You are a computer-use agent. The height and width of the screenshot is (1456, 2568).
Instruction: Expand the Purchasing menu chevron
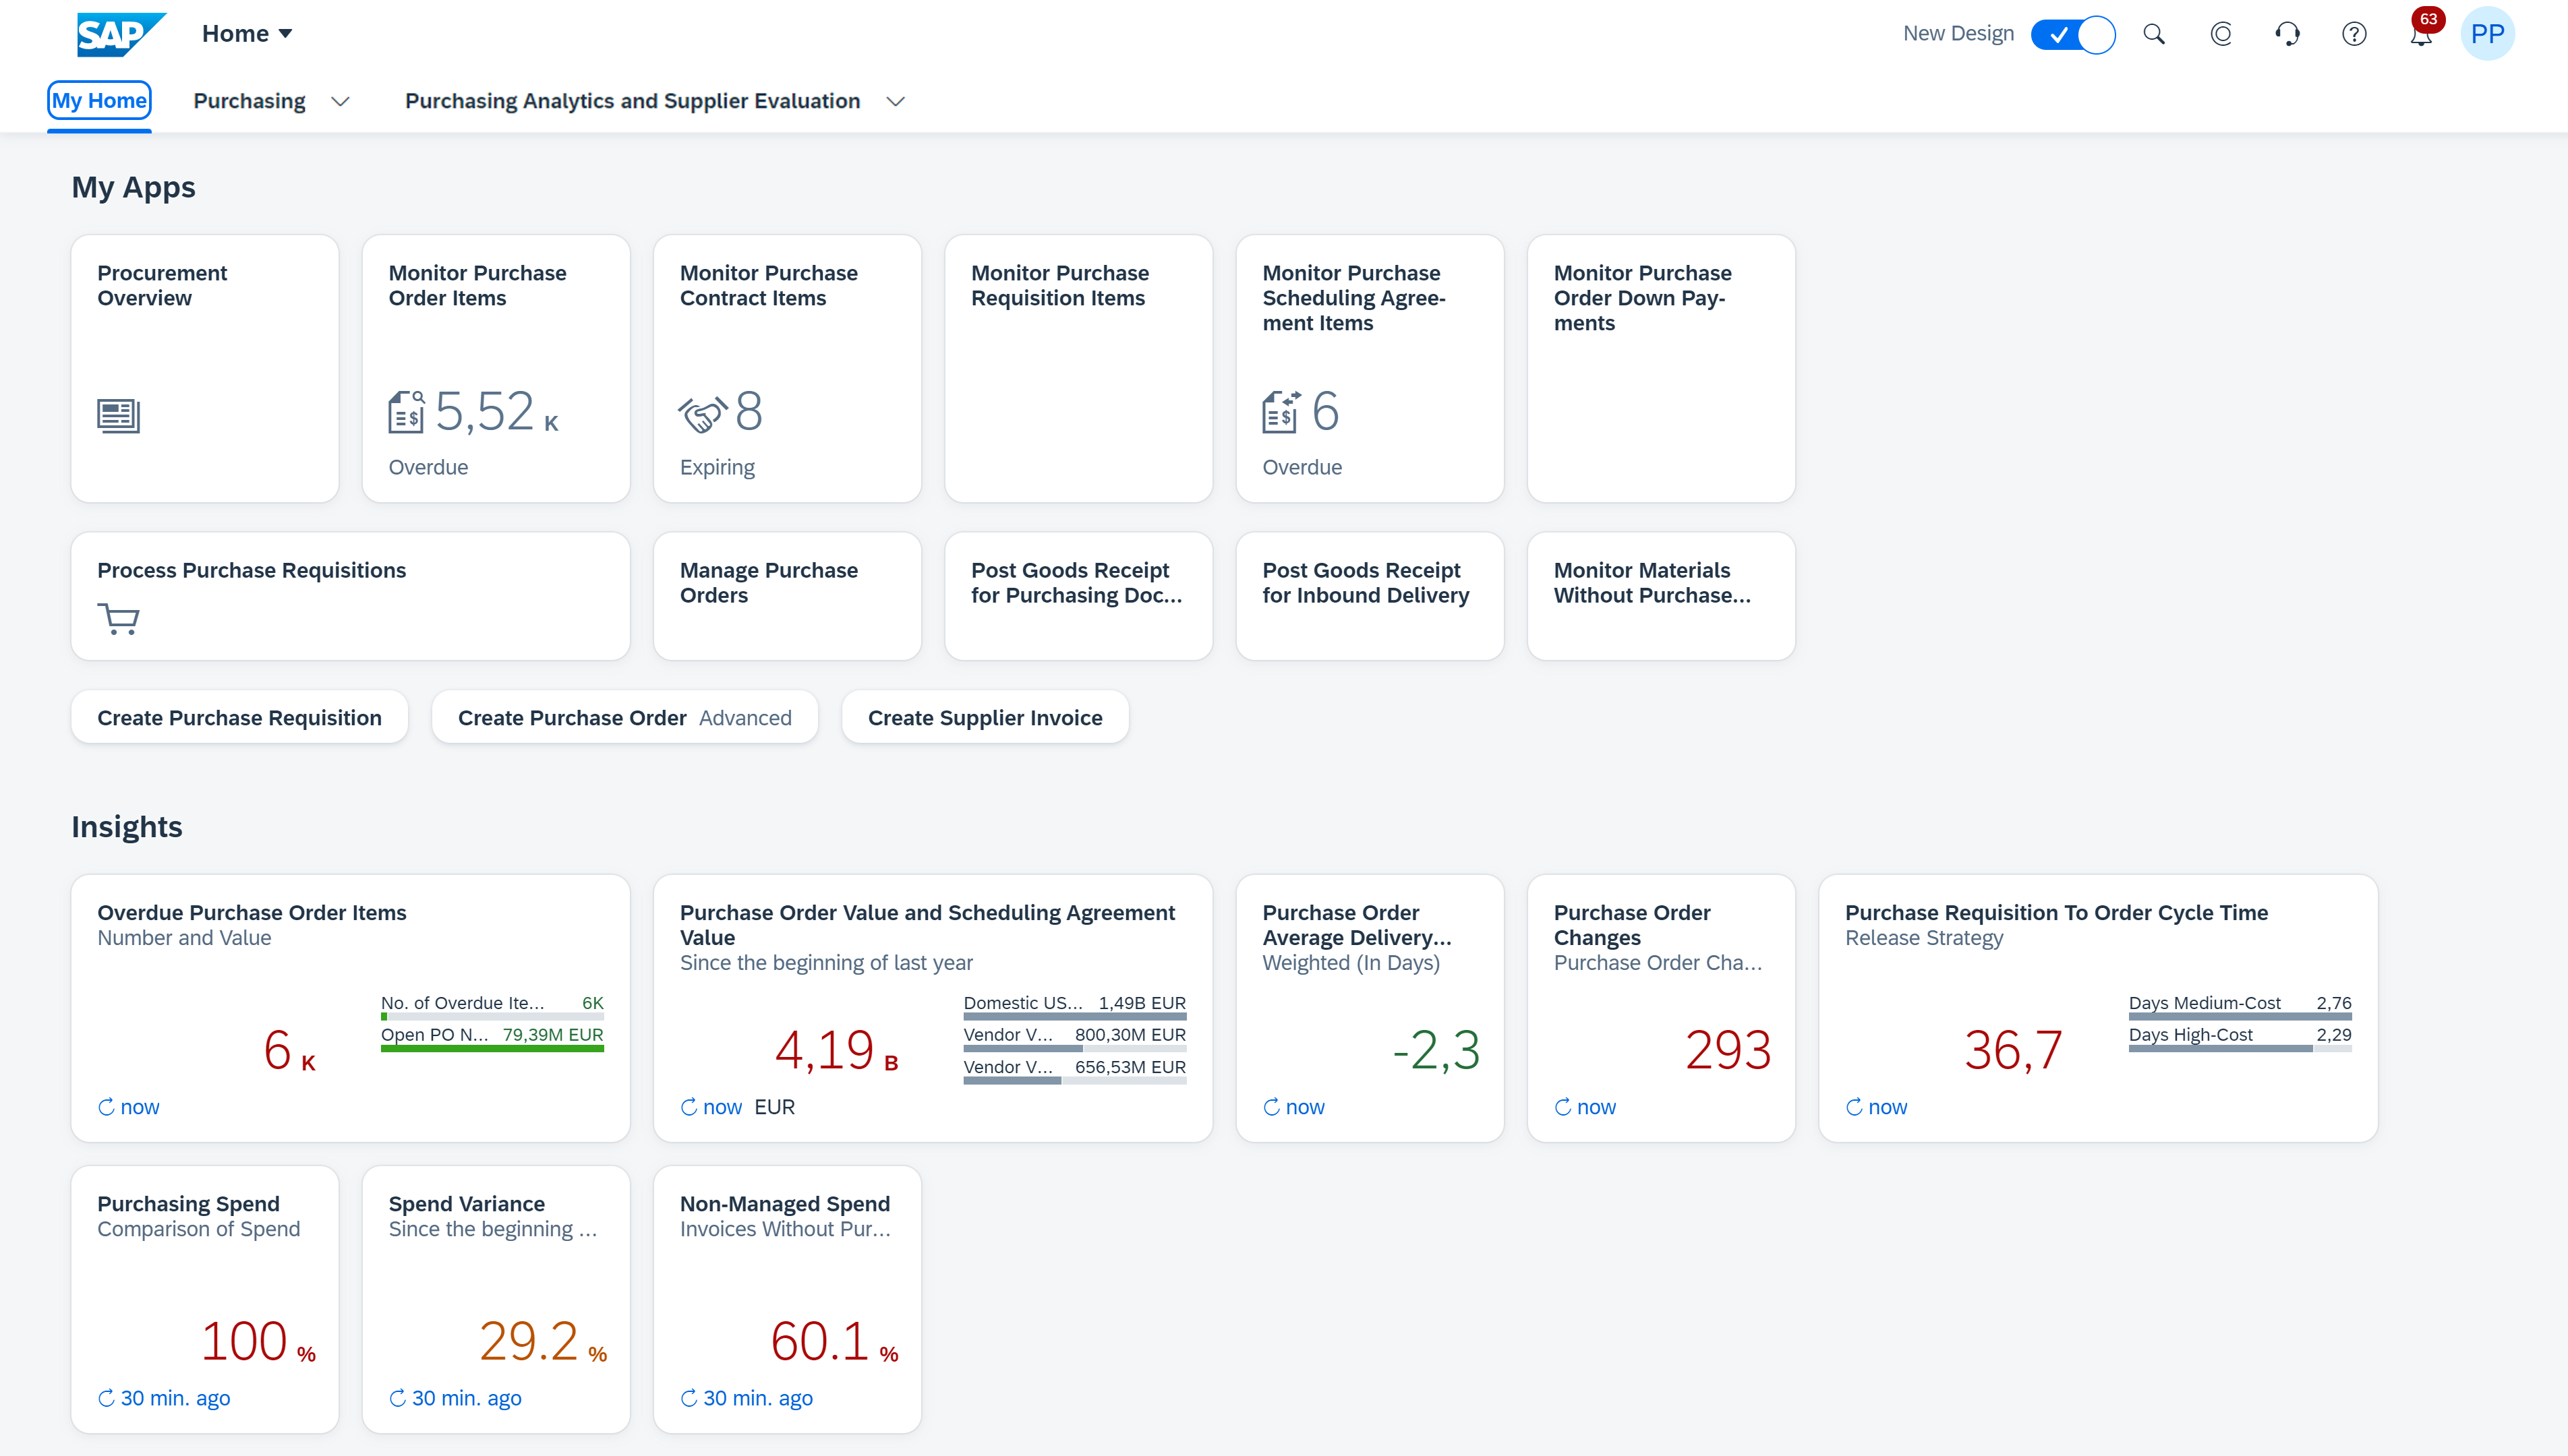point(340,101)
